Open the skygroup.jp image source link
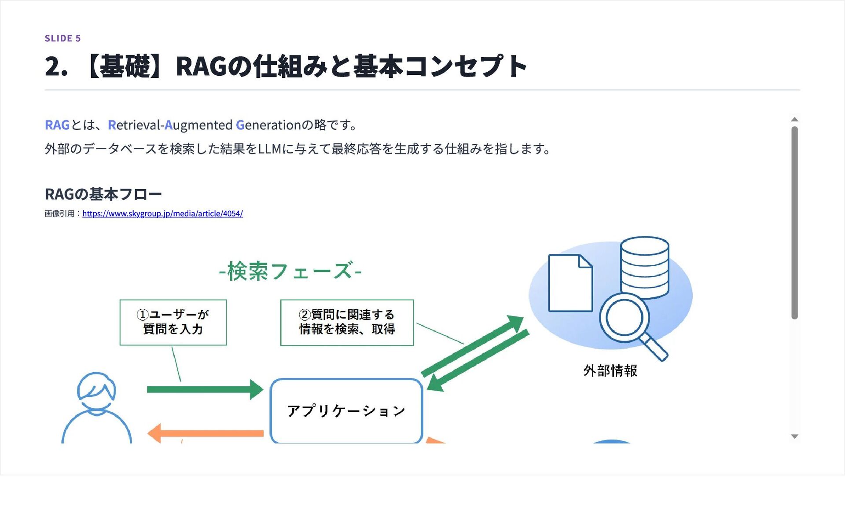The width and height of the screenshot is (845, 513). [x=162, y=213]
